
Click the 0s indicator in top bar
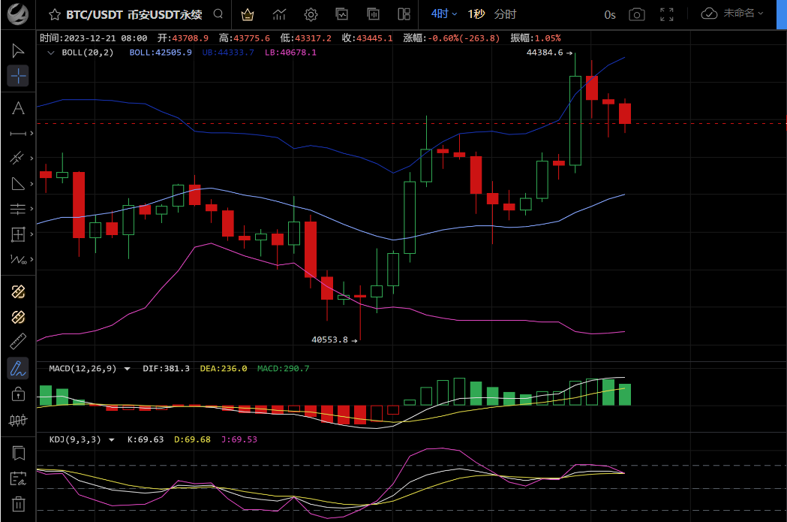[x=610, y=15]
